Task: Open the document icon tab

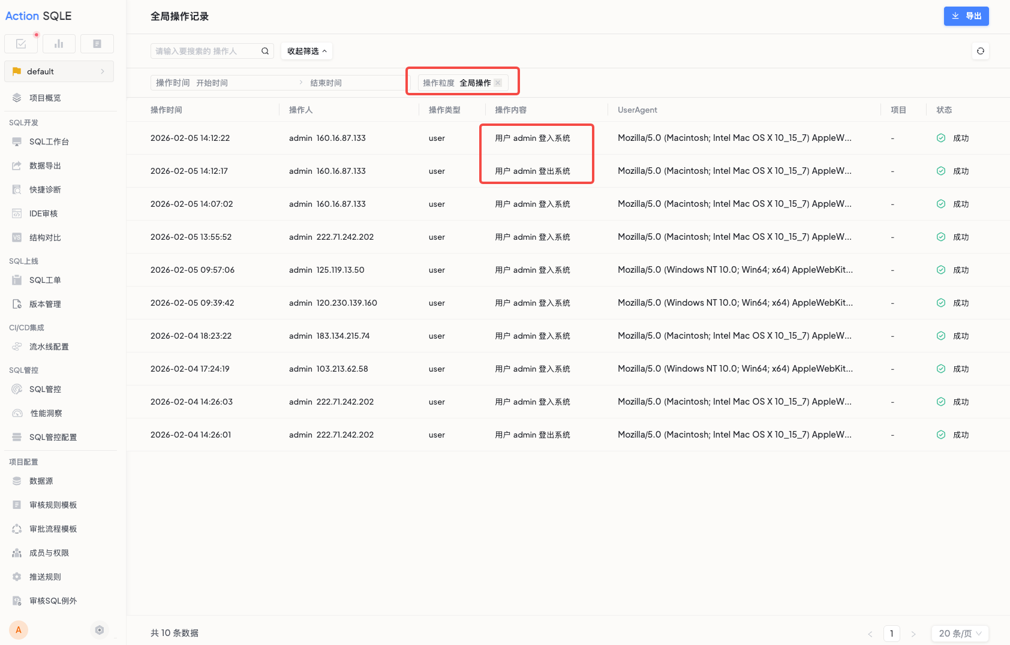Action: 97,44
